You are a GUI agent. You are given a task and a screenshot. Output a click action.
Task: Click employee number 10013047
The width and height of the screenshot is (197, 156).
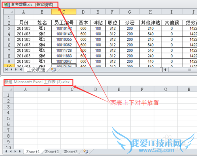64,61
